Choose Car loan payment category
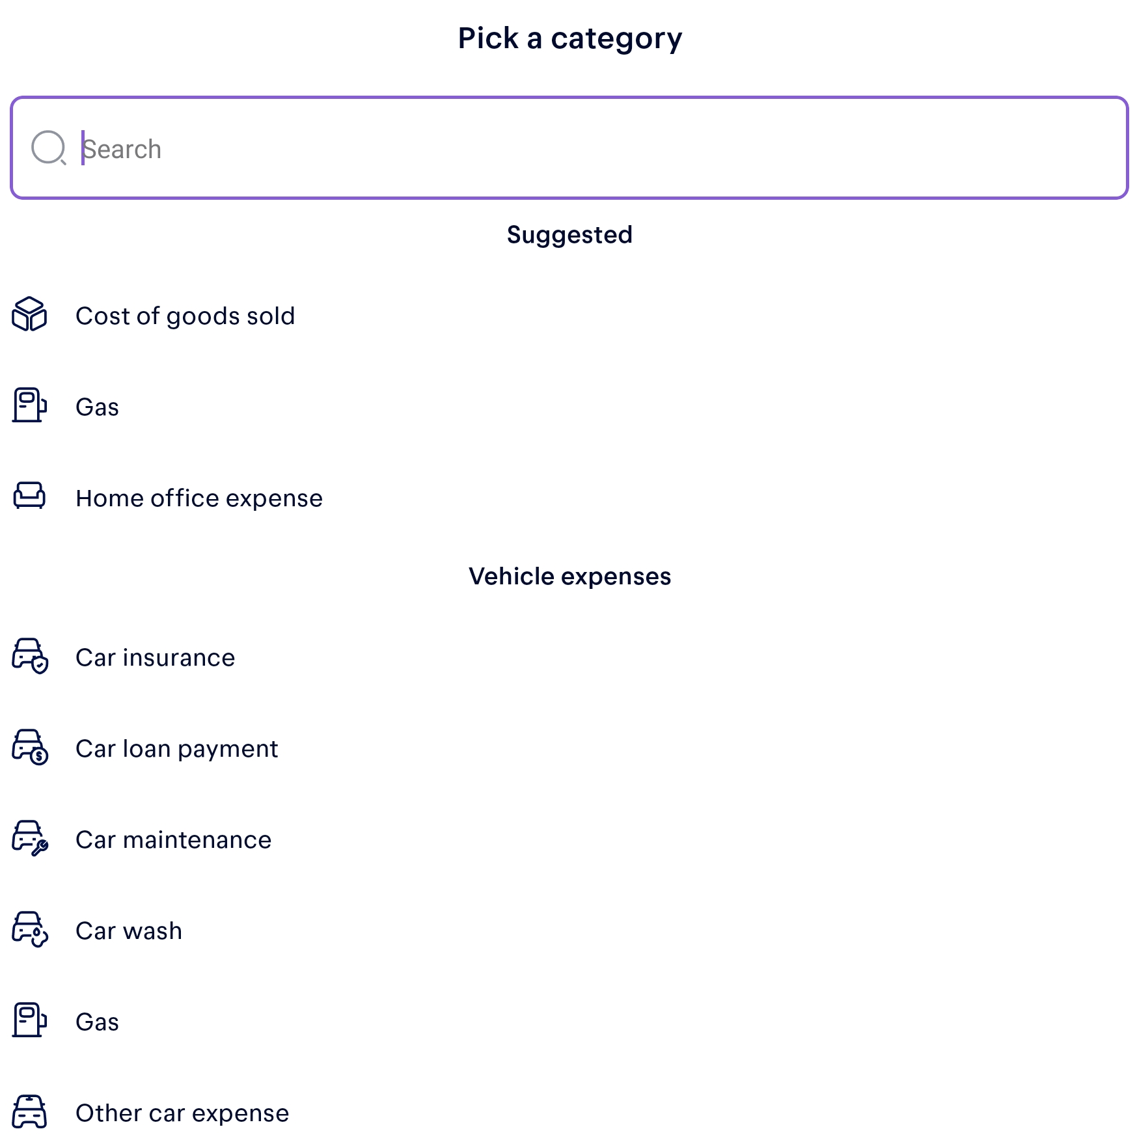The width and height of the screenshot is (1137, 1142). [176, 749]
